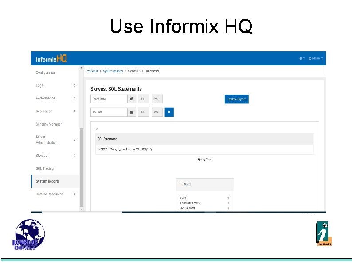Click the To Date MM minute field

coord(156,112)
